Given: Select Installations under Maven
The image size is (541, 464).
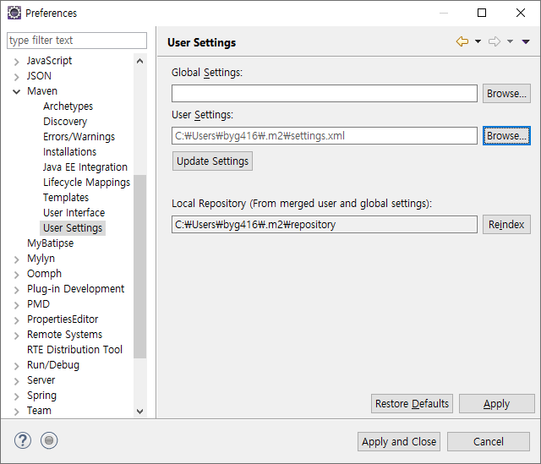Looking at the screenshot, I should click(x=69, y=152).
